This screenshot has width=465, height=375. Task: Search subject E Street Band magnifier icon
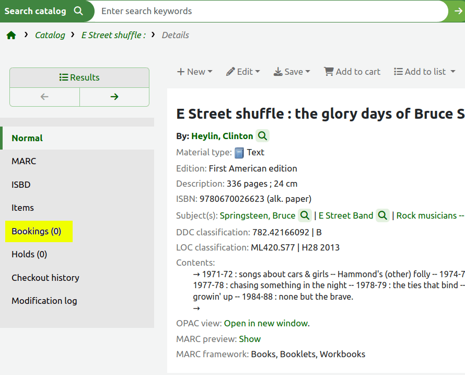click(382, 215)
